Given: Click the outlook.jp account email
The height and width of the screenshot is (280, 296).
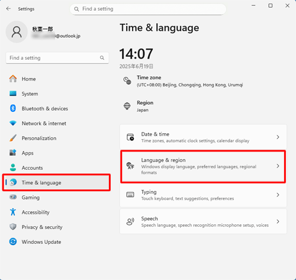Looking at the screenshot, I should point(56,36).
